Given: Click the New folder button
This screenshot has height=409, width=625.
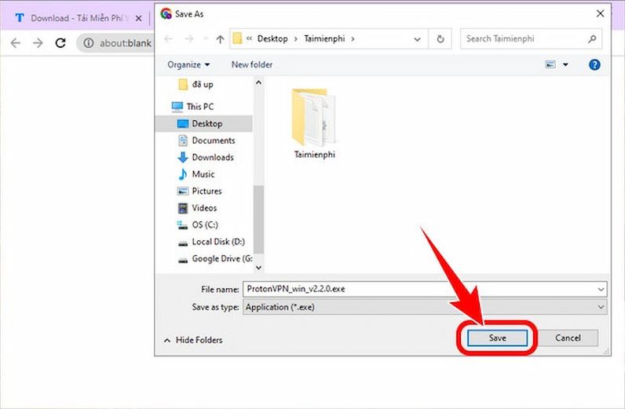Looking at the screenshot, I should point(251,64).
